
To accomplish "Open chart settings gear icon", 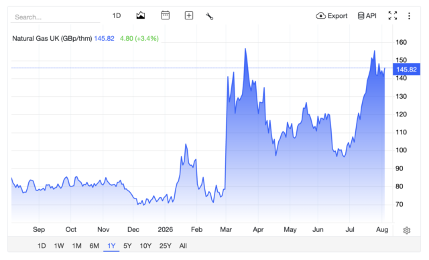I will [407, 231].
